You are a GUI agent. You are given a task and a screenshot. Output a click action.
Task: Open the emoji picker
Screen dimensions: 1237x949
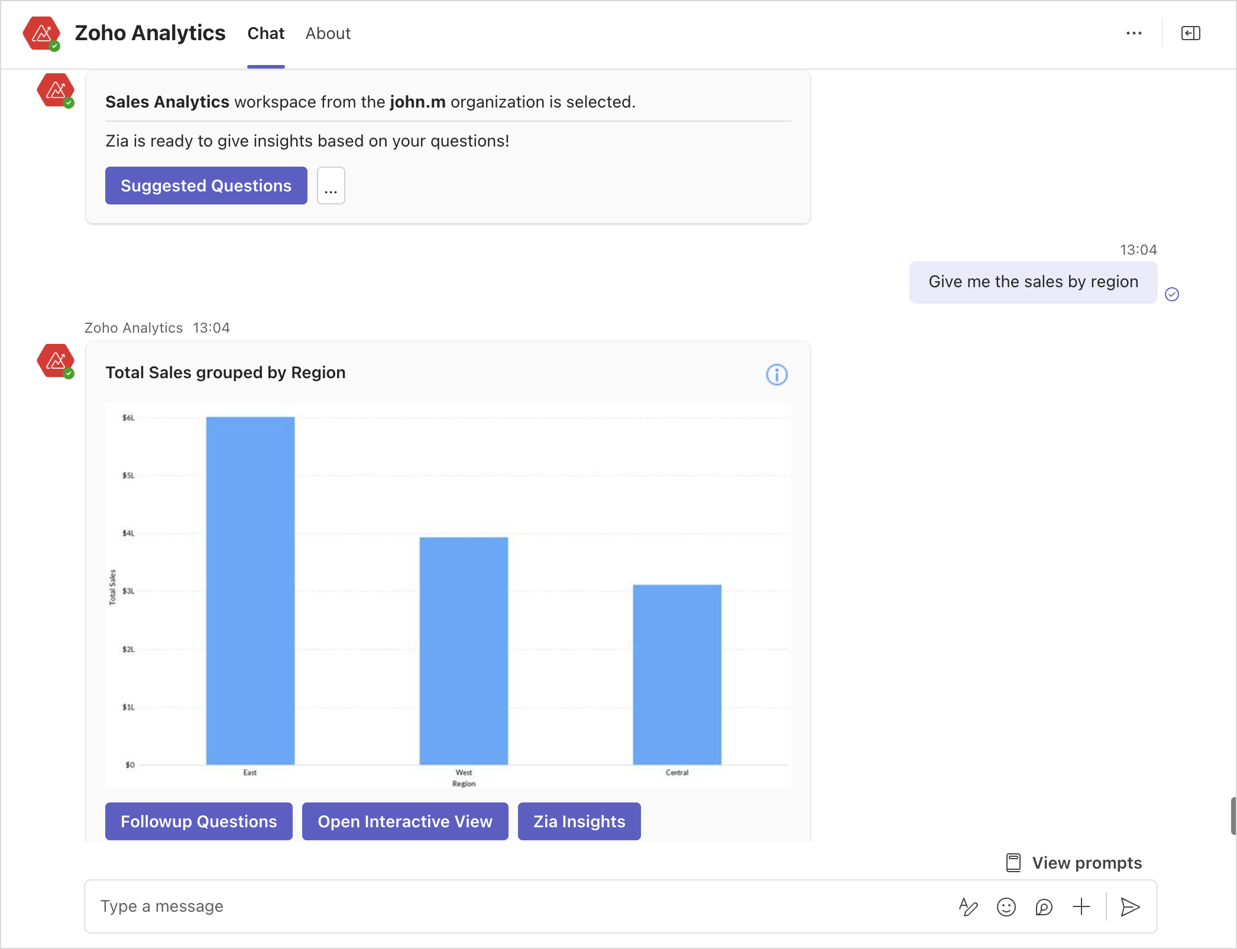[1006, 907]
